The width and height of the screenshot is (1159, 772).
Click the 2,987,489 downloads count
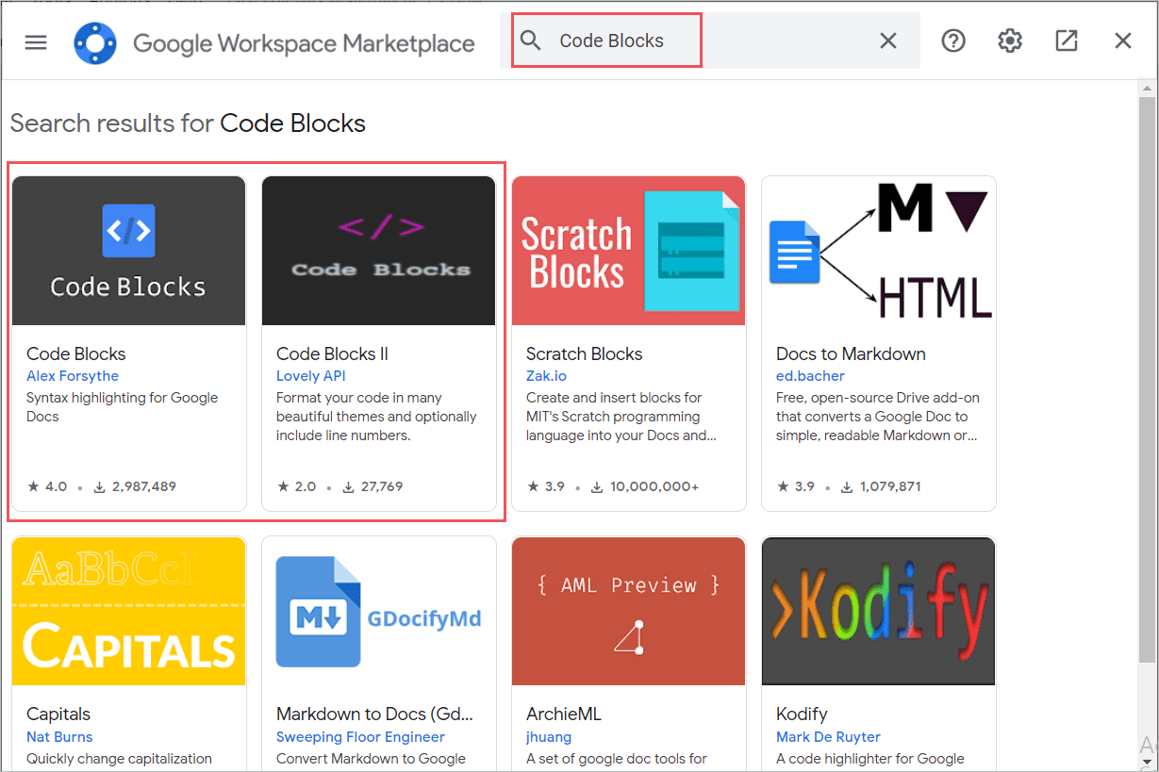click(135, 486)
